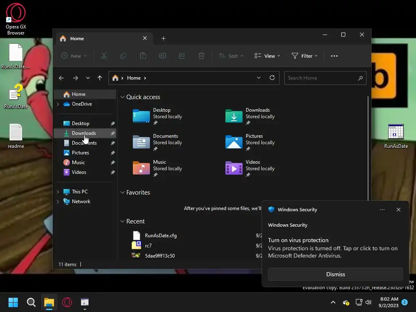Close the Home tab

pos(145,38)
